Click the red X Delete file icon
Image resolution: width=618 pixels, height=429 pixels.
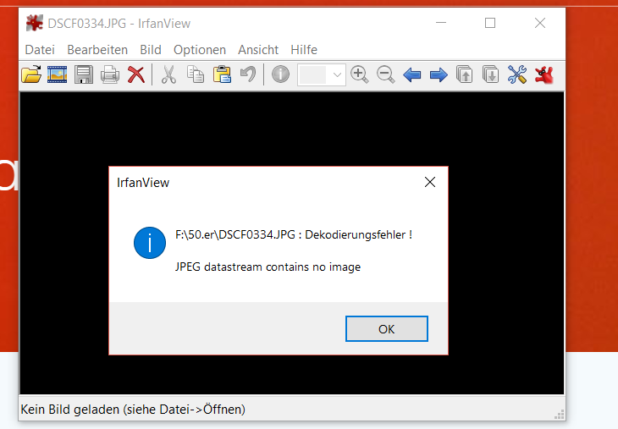click(x=136, y=74)
